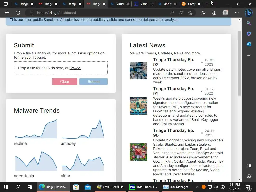Open the volume speaker tray icon
Viewport: 256px width, 192px height.
pos(216,187)
